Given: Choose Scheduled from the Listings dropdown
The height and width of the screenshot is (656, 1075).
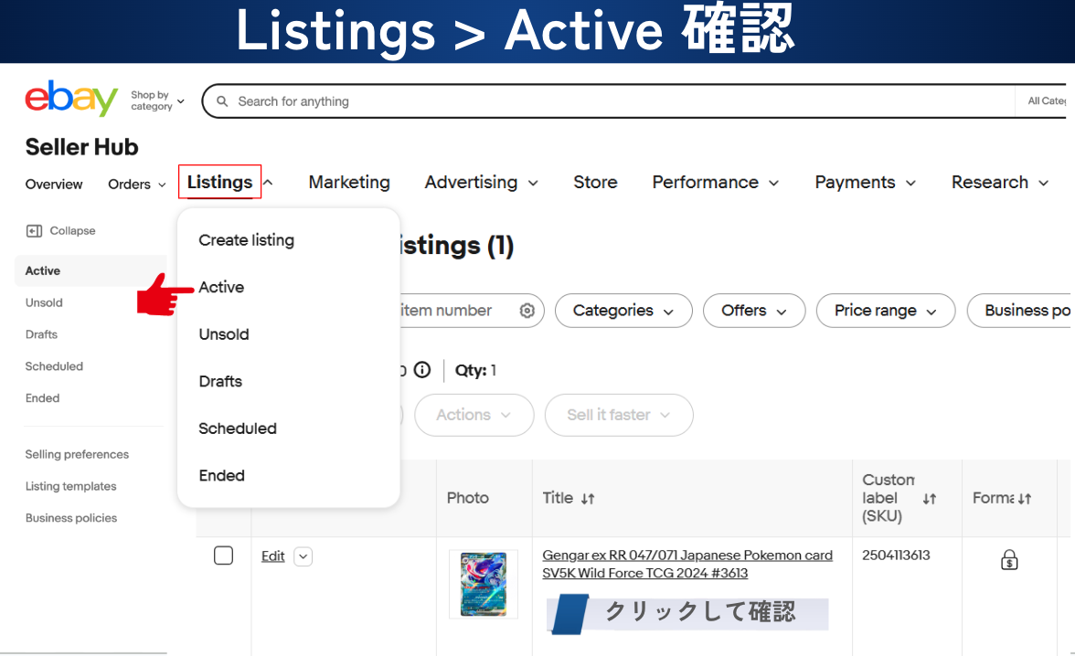Looking at the screenshot, I should pyautogui.click(x=238, y=429).
